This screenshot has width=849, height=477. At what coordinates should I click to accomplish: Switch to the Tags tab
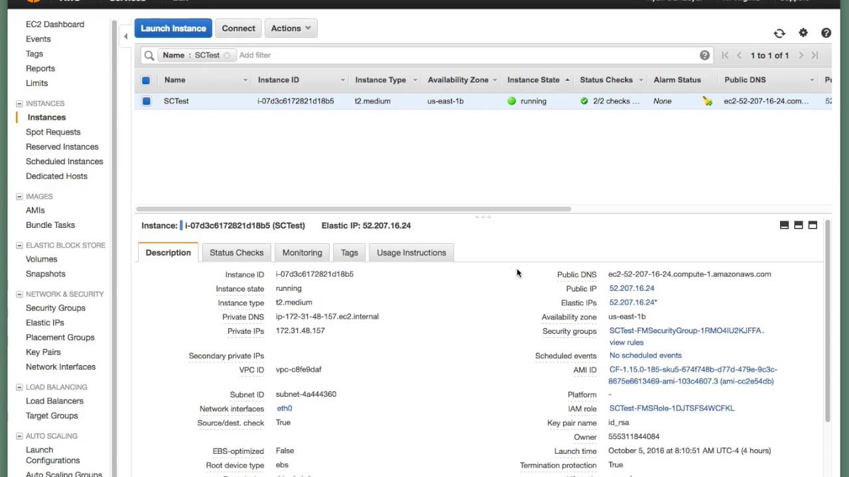coord(350,252)
